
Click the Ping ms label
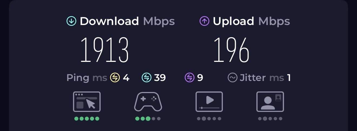click(87, 78)
